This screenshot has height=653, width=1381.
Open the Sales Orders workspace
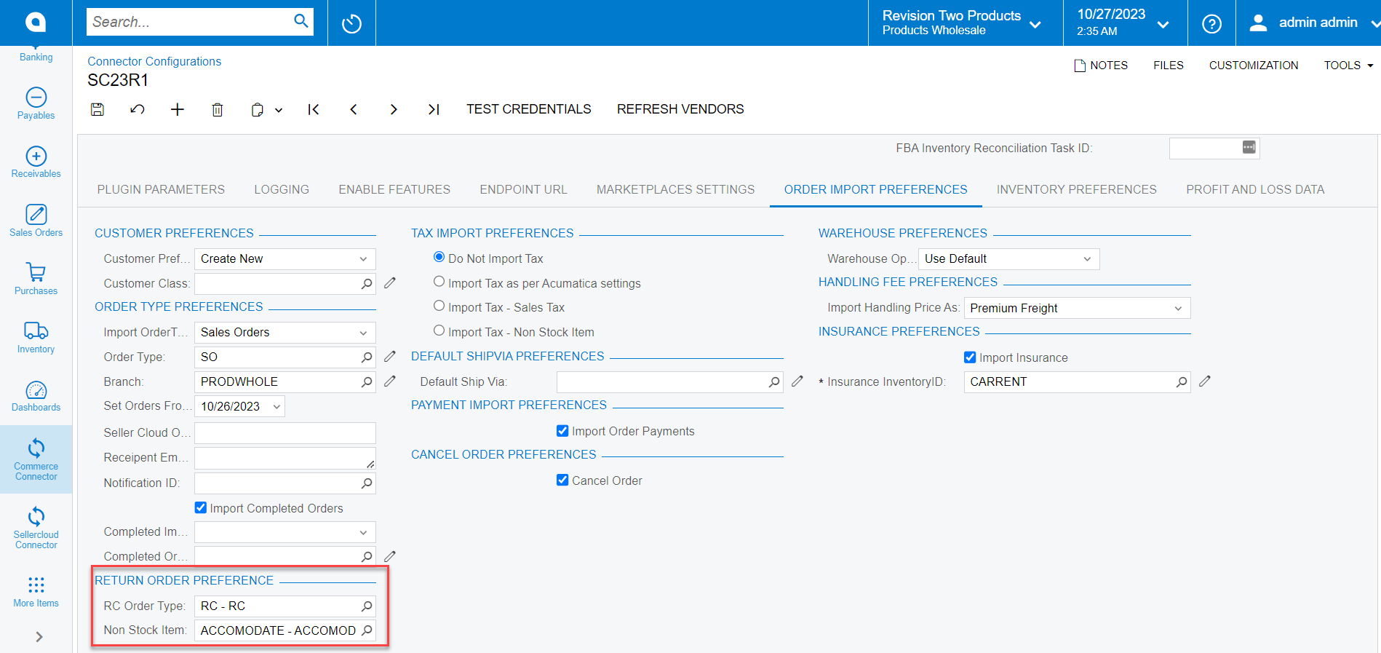(x=36, y=221)
